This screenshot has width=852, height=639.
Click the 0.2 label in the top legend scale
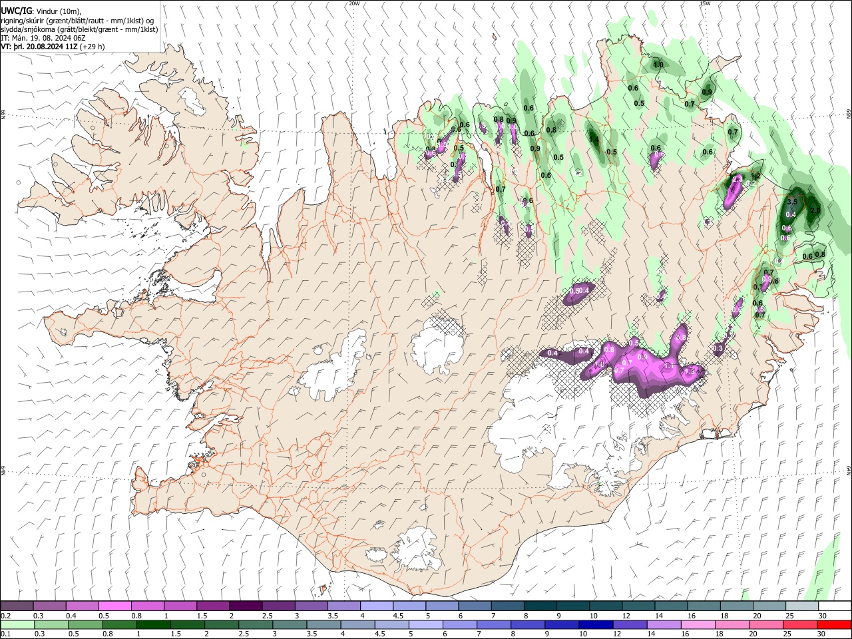click(5, 616)
